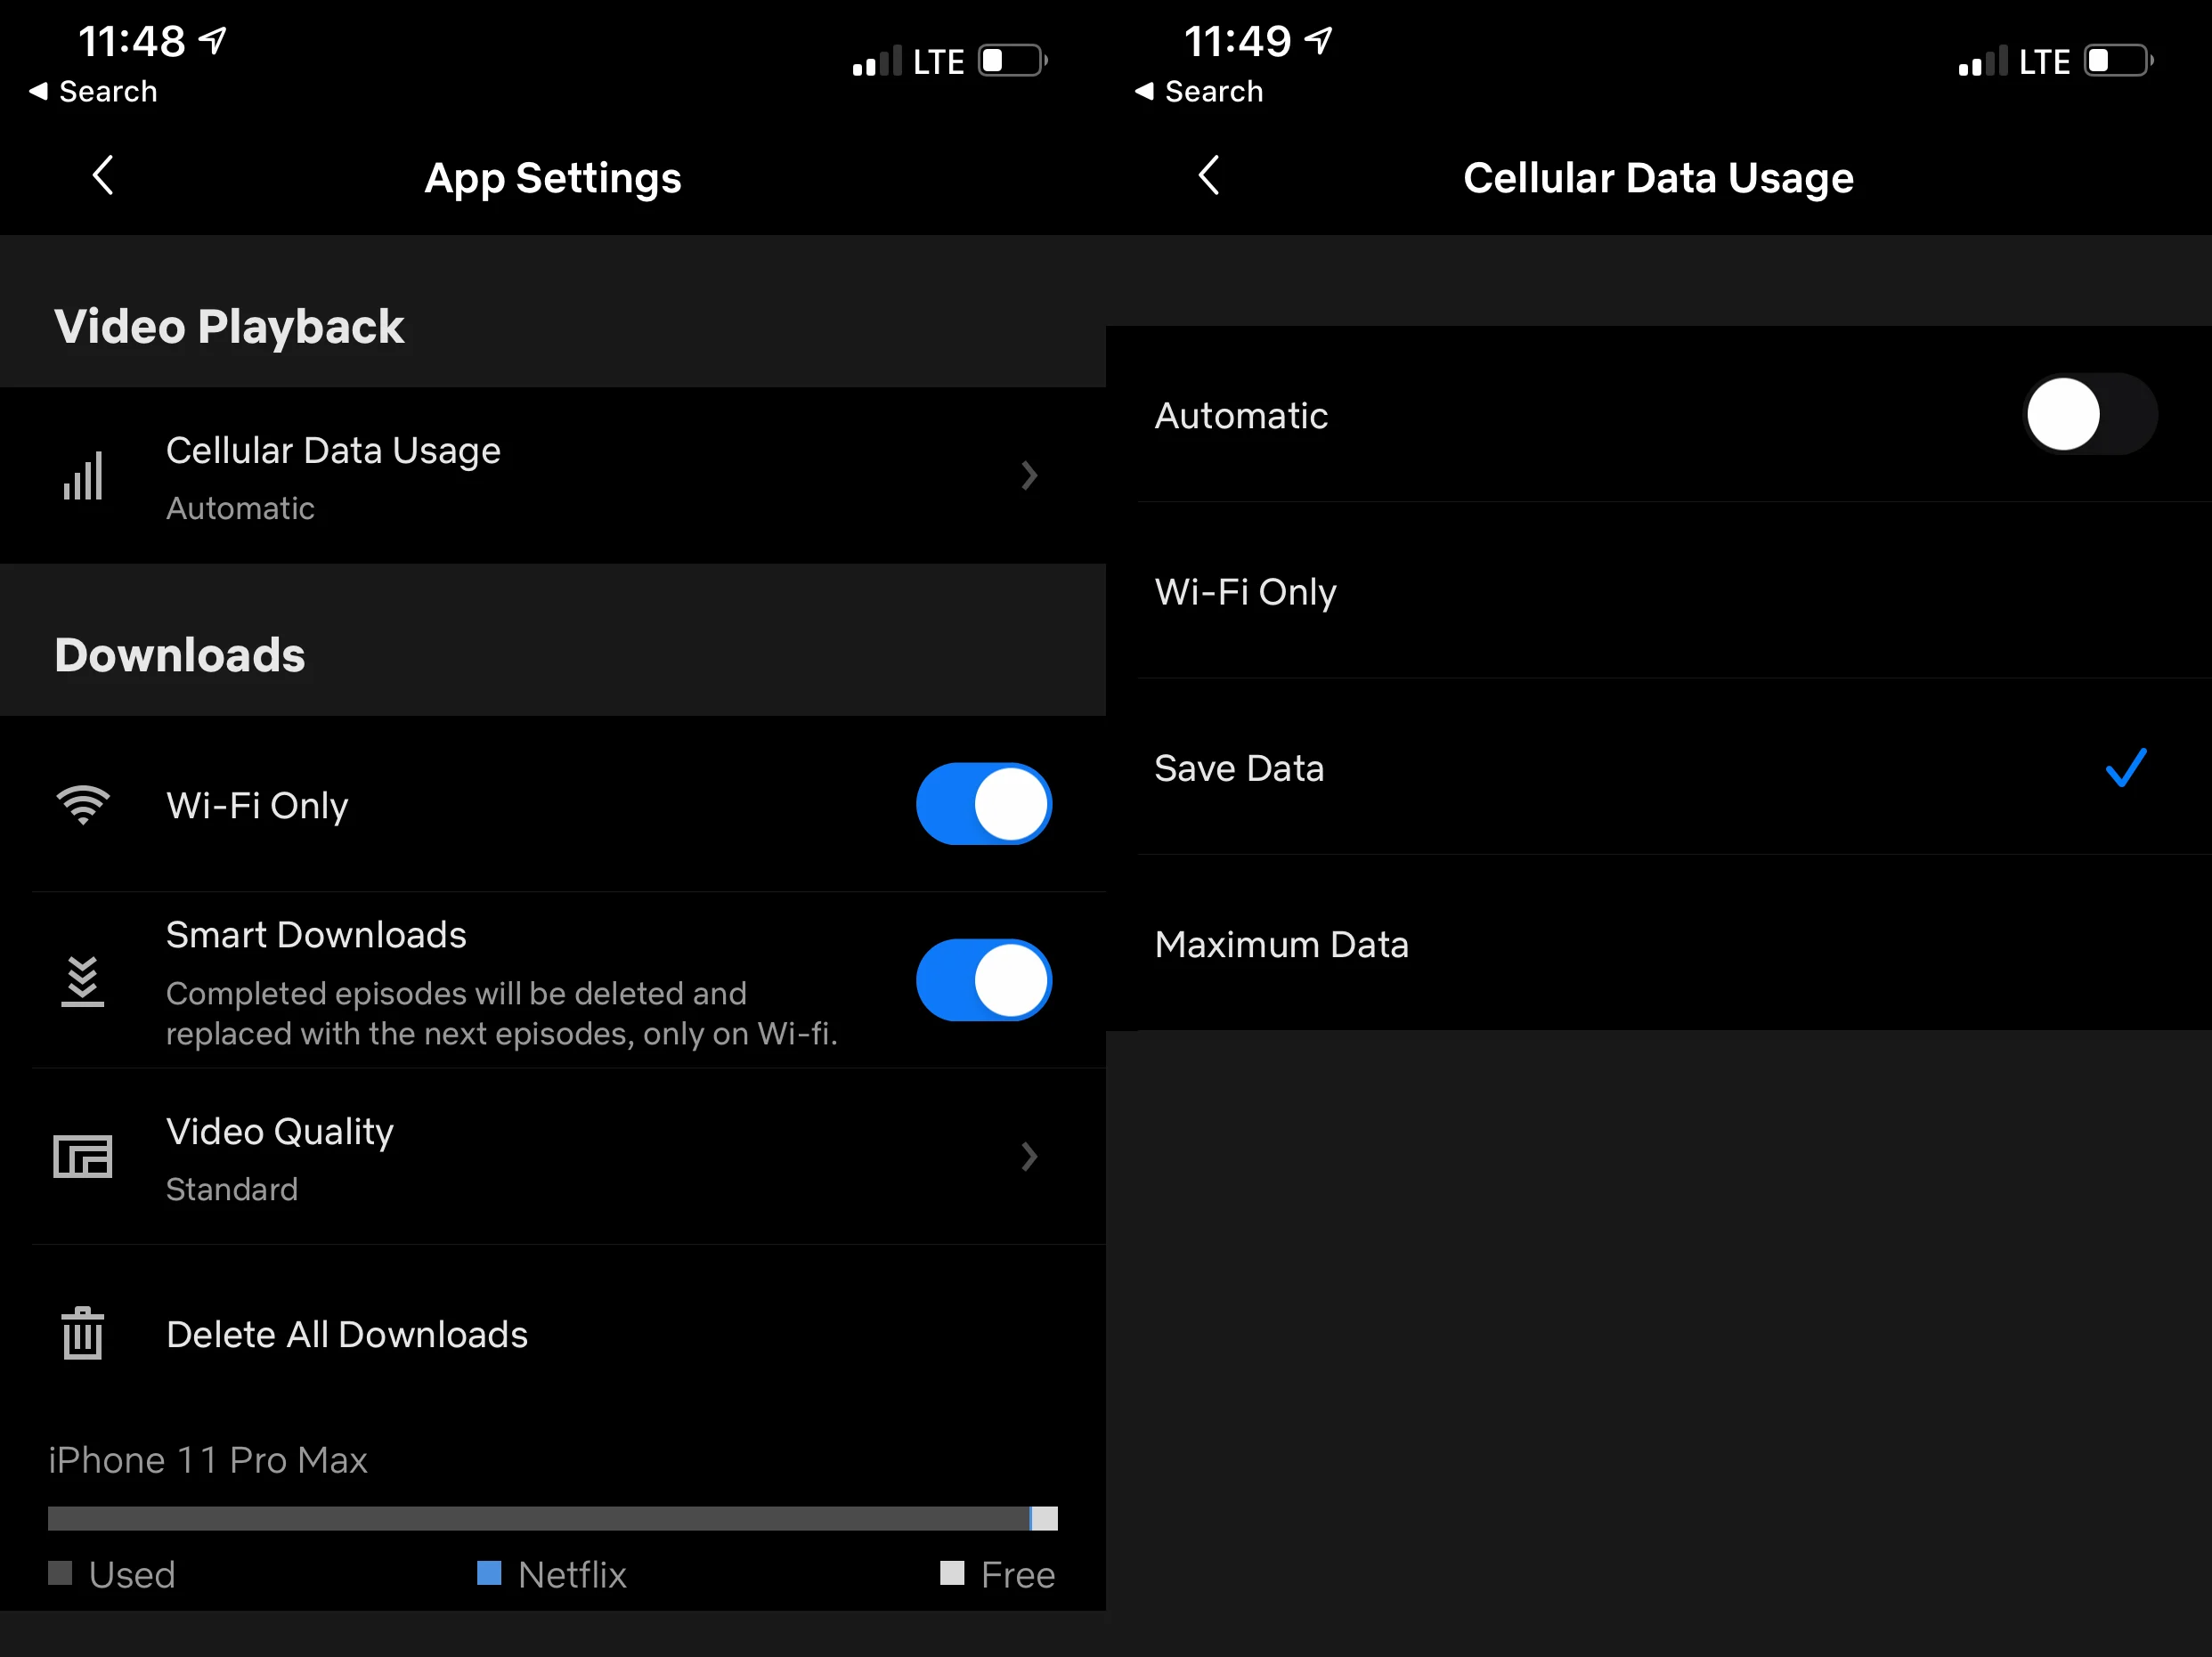Tap the back arrow on App Settings screen
This screenshot has height=1657, width=2212.
tap(102, 176)
